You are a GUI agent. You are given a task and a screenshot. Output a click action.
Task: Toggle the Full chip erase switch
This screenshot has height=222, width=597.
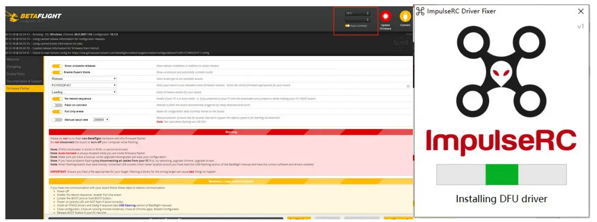pyautogui.click(x=57, y=111)
